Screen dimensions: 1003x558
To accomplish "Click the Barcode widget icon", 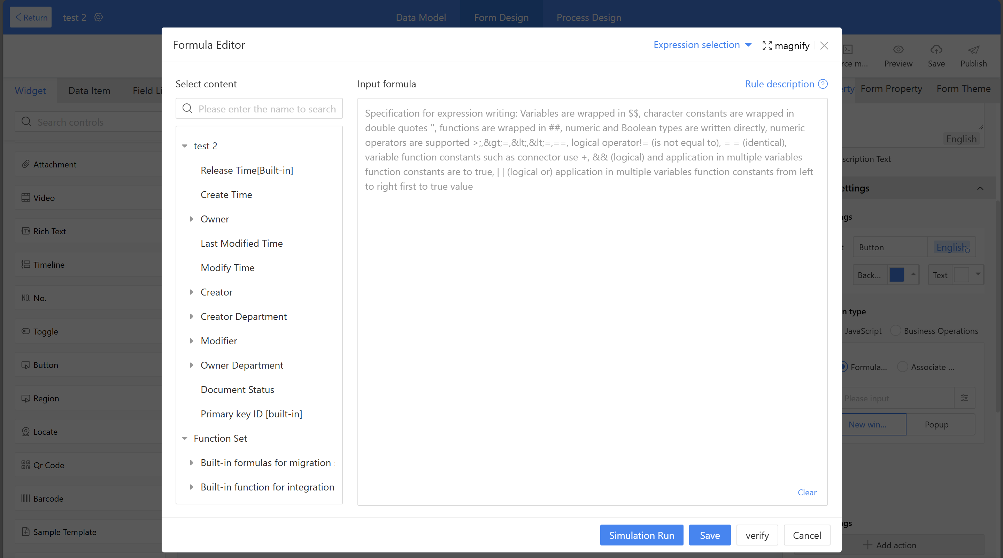I will 26,498.
